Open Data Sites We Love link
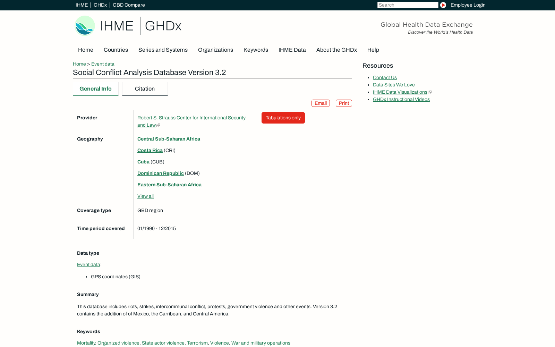 [x=394, y=85]
